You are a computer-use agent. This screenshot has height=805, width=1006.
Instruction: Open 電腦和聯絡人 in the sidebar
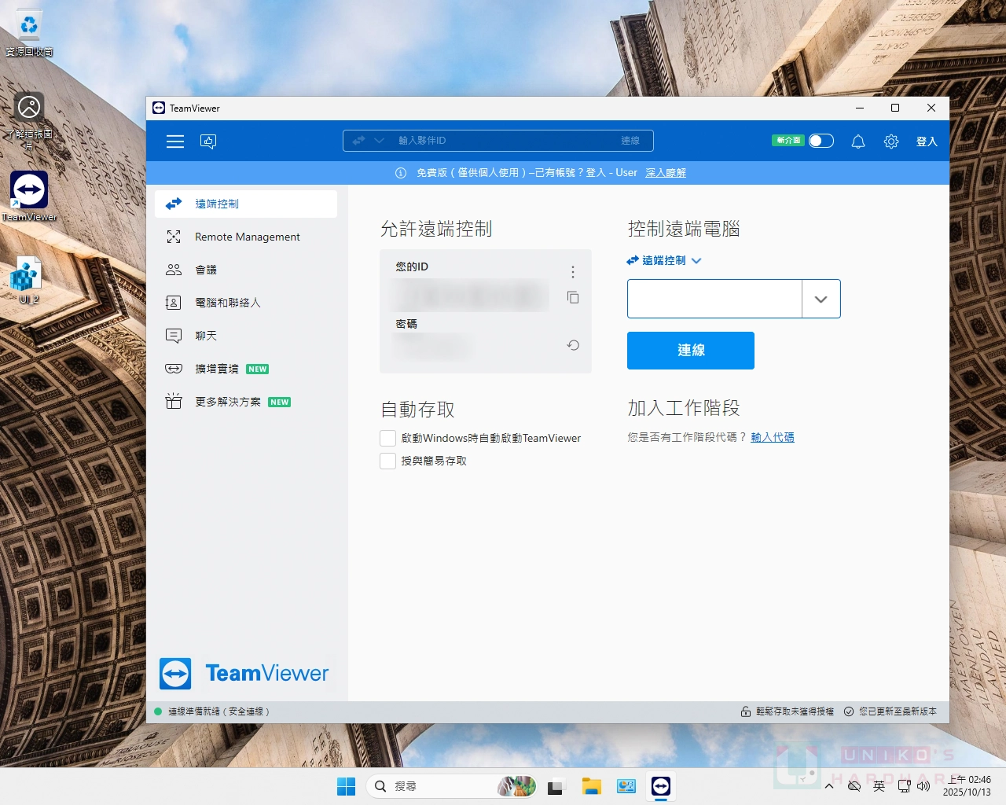pos(227,303)
